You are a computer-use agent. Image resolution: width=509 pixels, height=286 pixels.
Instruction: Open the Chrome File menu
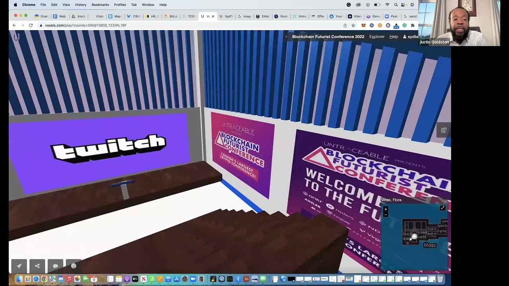click(43, 5)
